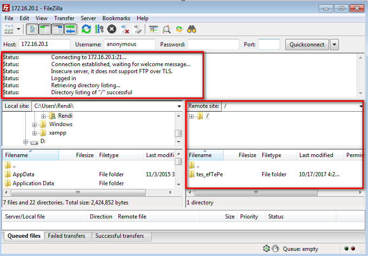Toggle directory comparison icon

tap(166, 29)
